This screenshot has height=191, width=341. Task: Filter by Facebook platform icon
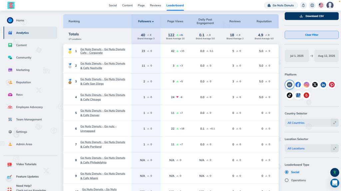[x=298, y=85]
